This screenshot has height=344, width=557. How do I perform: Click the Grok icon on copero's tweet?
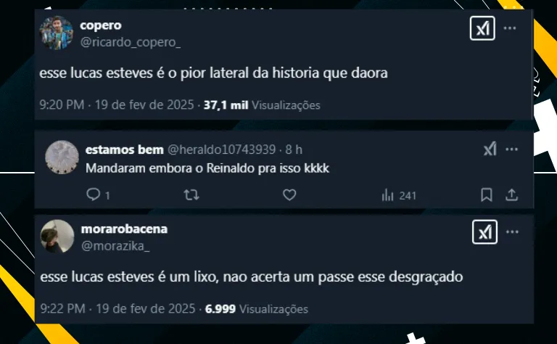tap(482, 28)
